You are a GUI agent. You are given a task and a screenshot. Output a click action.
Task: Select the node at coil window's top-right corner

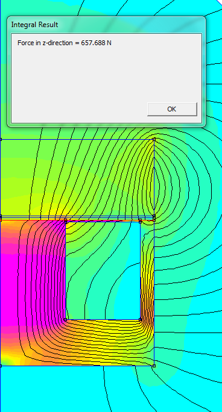(140, 222)
